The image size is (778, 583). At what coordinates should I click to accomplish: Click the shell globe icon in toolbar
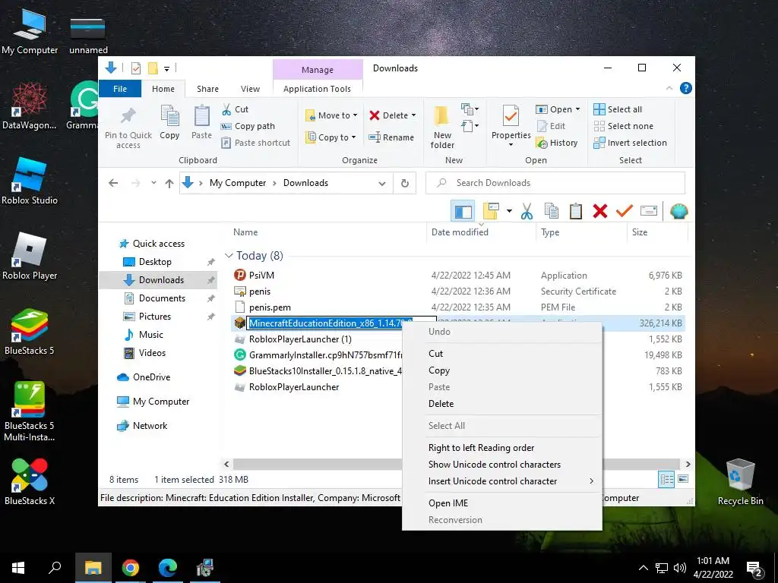678,212
